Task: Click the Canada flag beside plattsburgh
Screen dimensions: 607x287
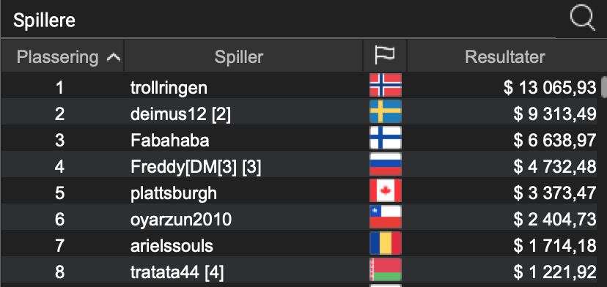Action: (385, 190)
